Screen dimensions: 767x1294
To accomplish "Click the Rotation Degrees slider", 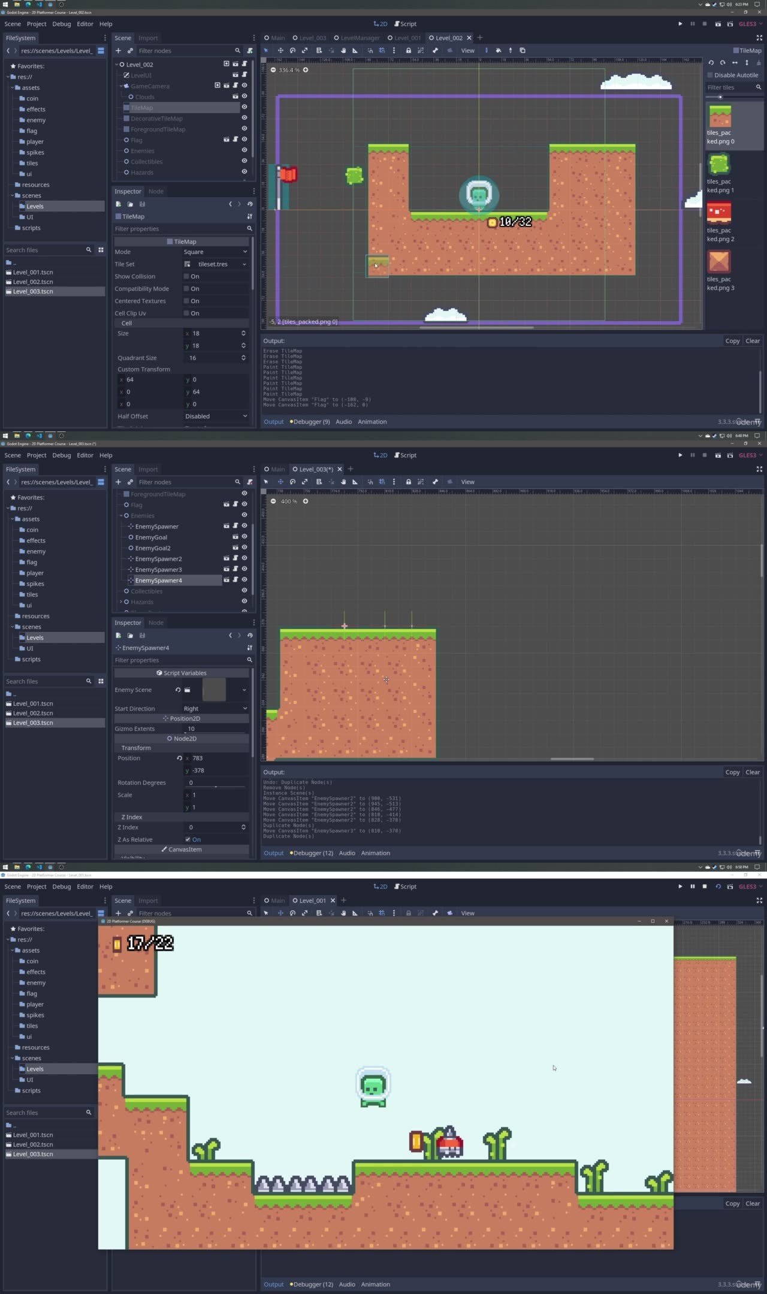I will point(216,786).
